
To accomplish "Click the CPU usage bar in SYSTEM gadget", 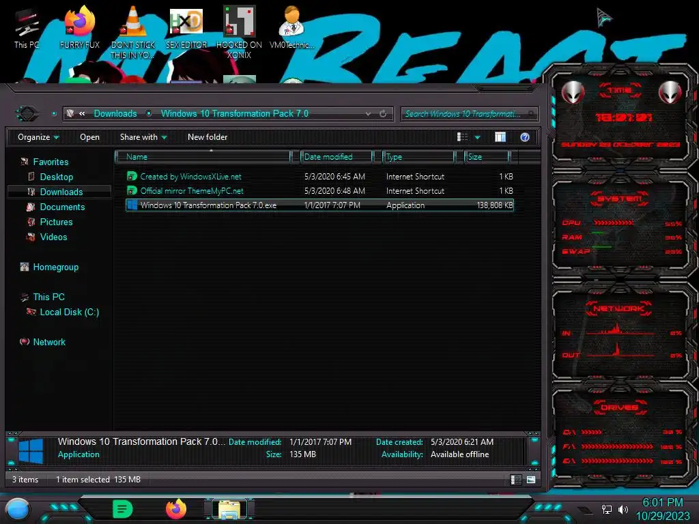I will [x=614, y=222].
